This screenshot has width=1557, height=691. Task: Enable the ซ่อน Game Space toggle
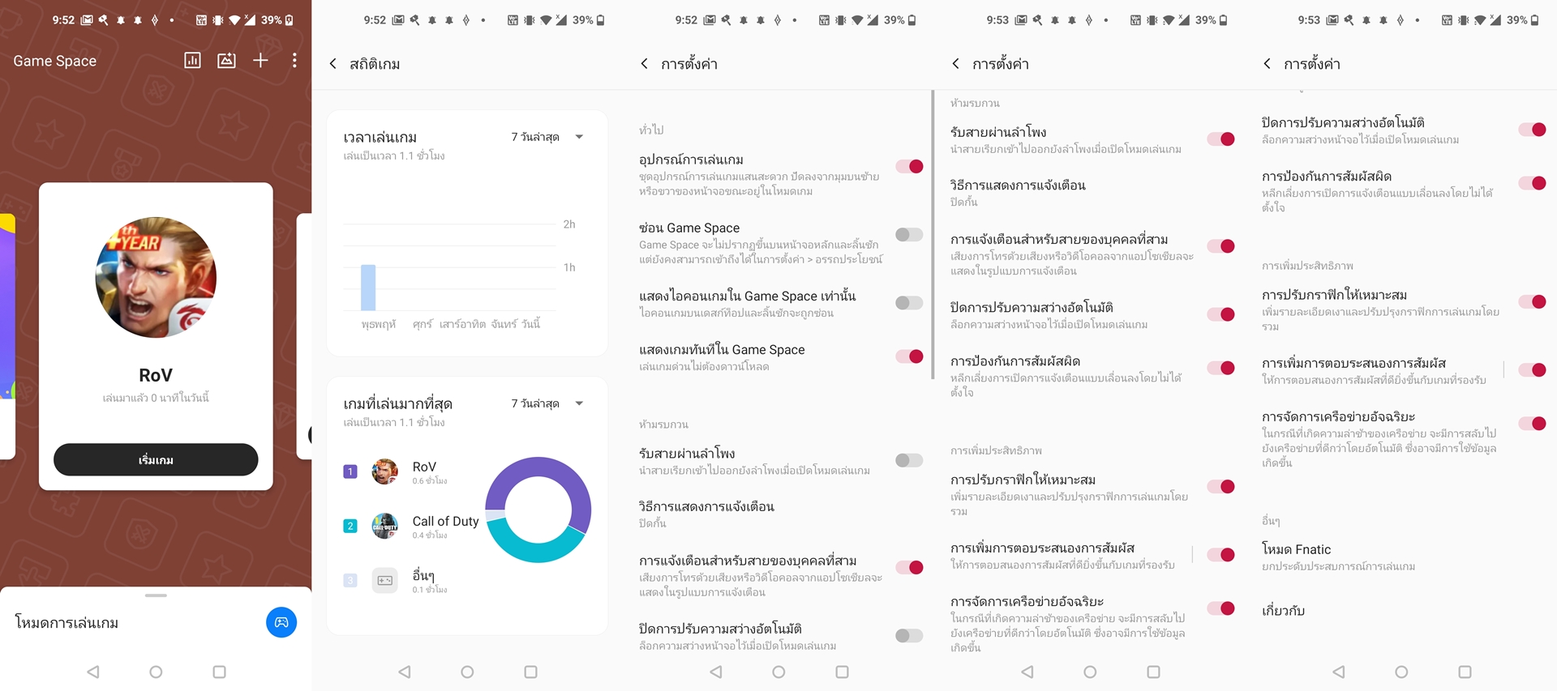pos(909,235)
